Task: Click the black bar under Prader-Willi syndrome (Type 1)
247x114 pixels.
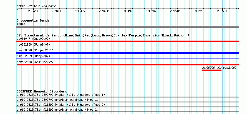Action: 128,97
